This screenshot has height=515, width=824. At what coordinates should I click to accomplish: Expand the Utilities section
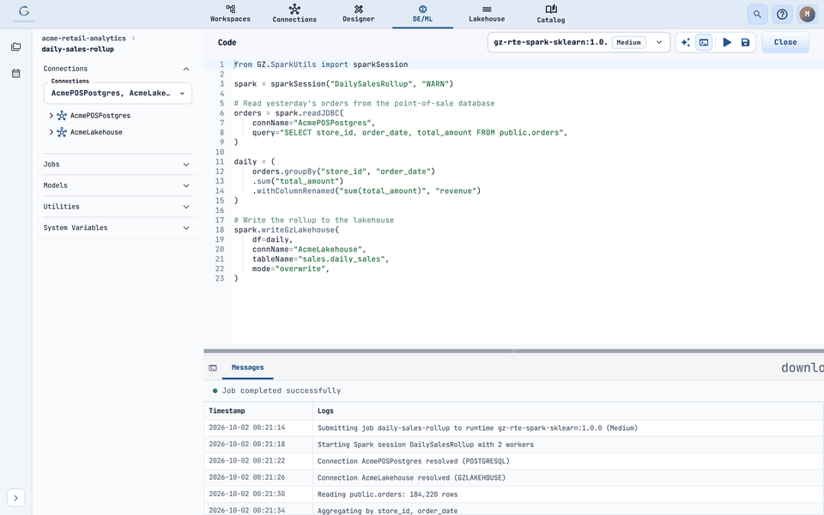coord(117,207)
